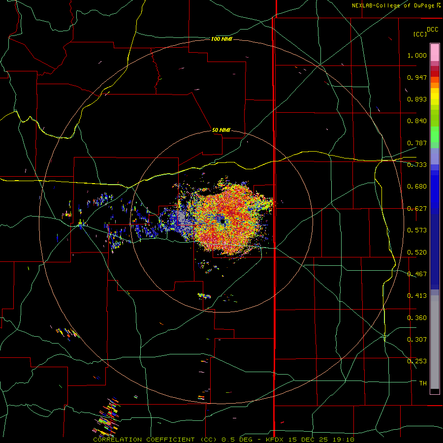443x443 pixels.
Task: Pick the light pink swatch at scale top
Action: [435, 53]
